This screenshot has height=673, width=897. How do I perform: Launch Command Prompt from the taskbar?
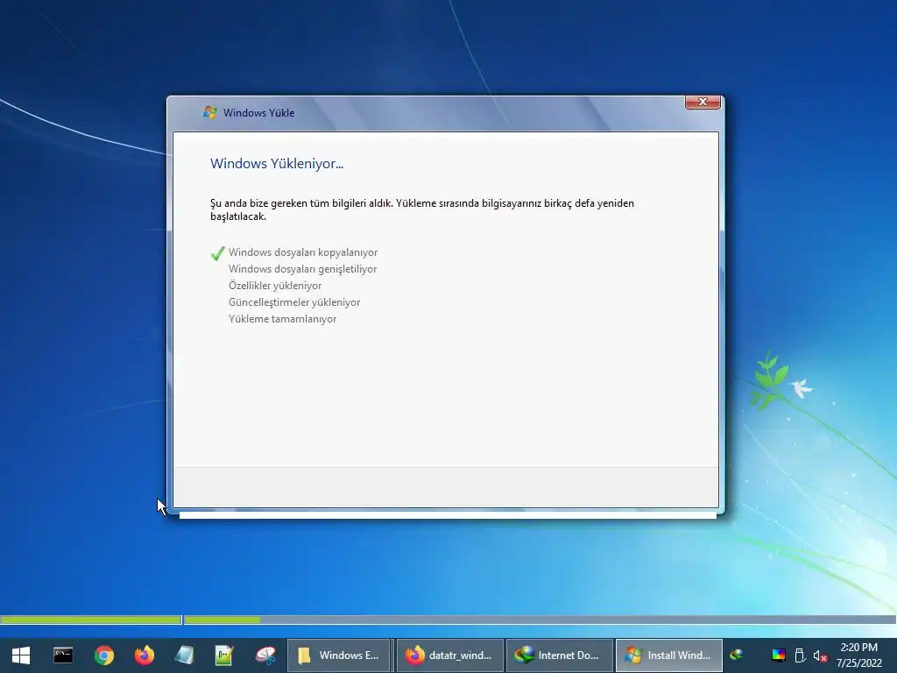tap(63, 655)
